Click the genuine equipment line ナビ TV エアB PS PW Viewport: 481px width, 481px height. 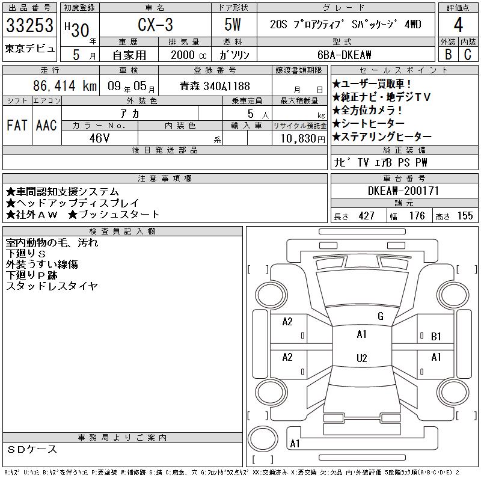coord(381,162)
